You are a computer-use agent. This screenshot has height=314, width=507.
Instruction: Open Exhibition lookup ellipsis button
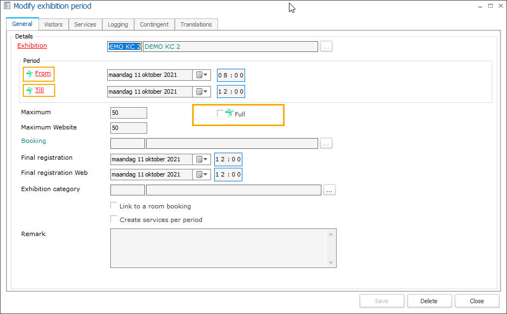pos(326,47)
